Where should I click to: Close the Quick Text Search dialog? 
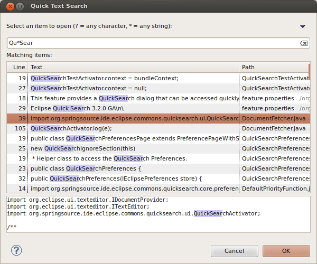(x=10, y=6)
